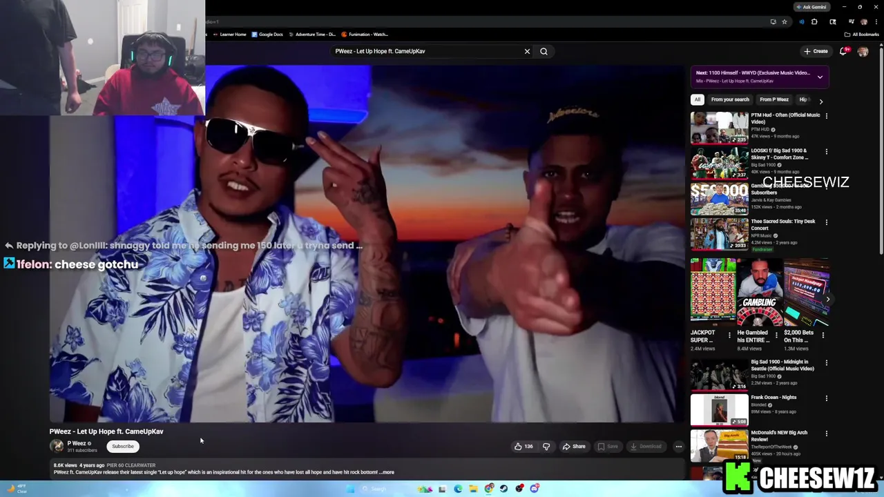Open Microsoft Edge from taskbar
The image size is (884, 497).
click(x=459, y=489)
